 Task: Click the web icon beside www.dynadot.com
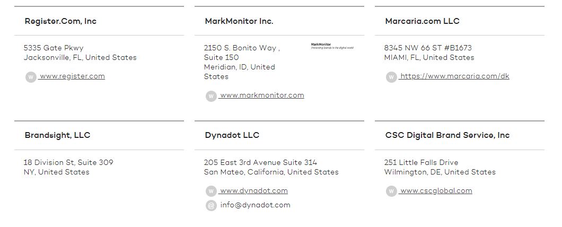[211, 191]
